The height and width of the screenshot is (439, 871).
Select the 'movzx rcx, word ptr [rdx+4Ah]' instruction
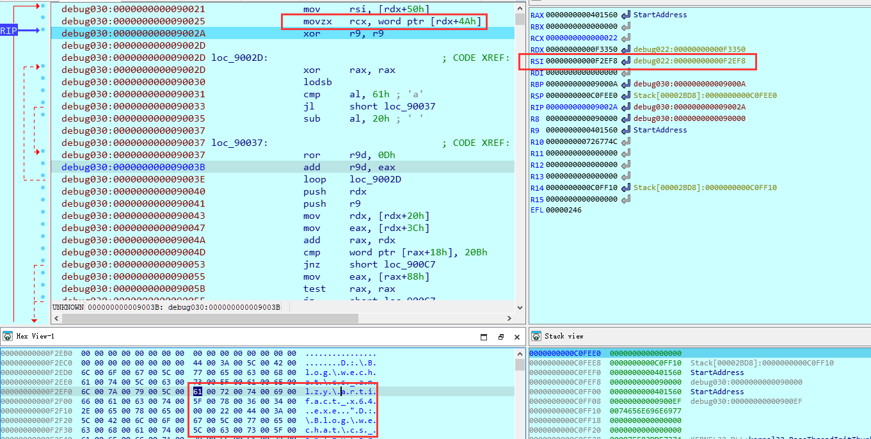(x=394, y=22)
